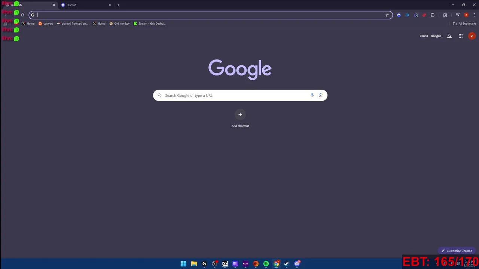Switch to the Discord tab

(x=85, y=5)
